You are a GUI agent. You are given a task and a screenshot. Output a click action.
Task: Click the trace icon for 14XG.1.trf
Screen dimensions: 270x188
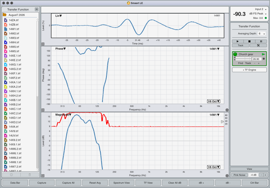(6, 64)
